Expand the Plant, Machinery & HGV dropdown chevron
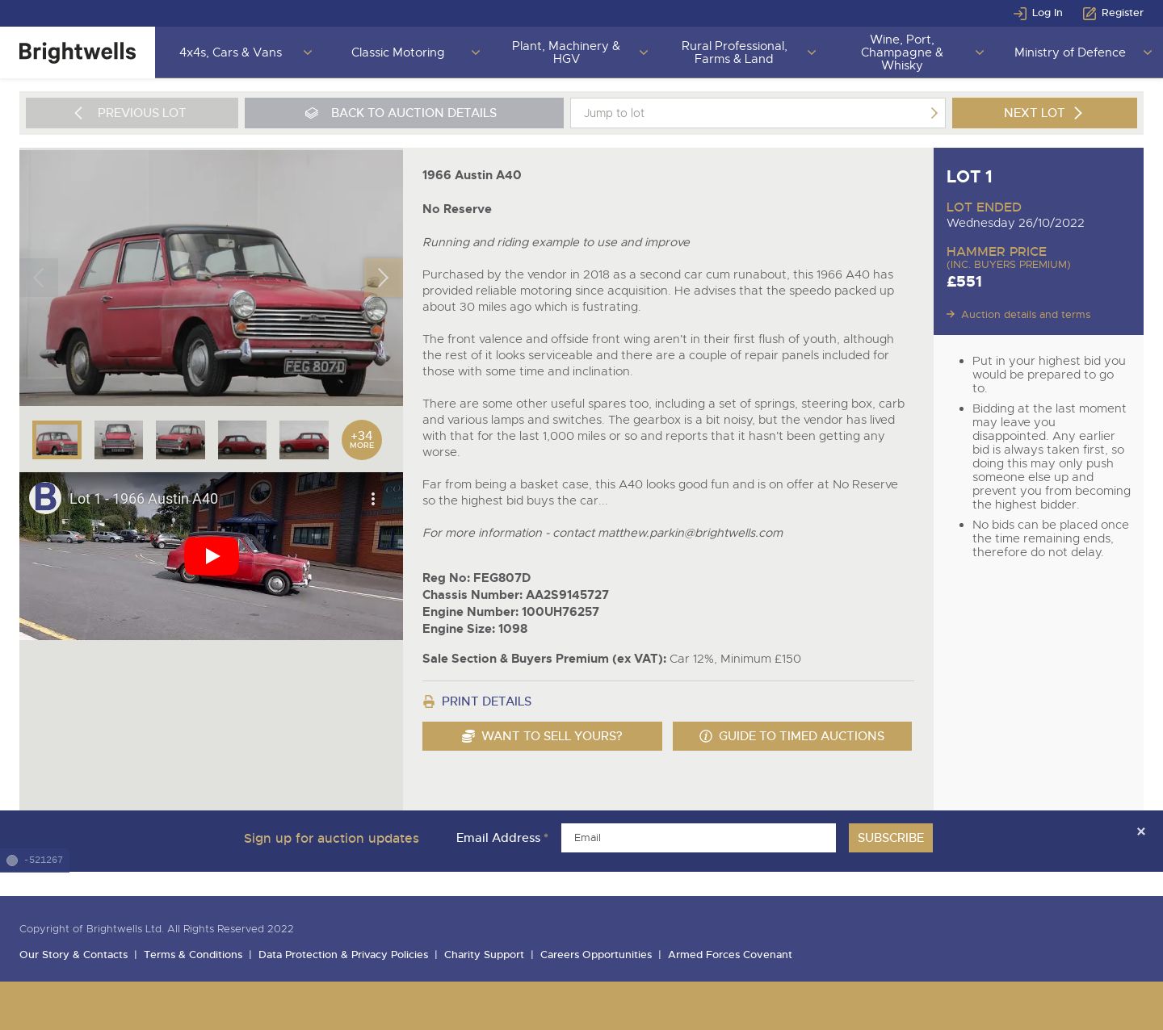 pos(643,52)
